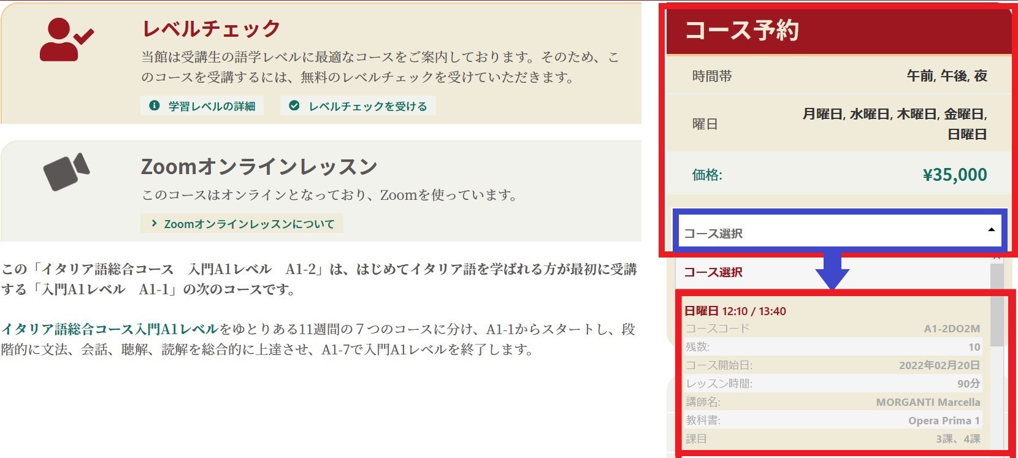Click the 講師名 MORGANTI Marcella row
This screenshot has height=458, width=1018.
pyautogui.click(x=832, y=402)
